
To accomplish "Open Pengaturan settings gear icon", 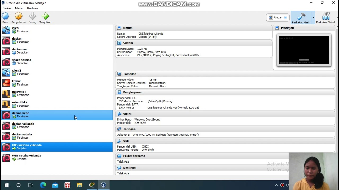I will tap(19, 16).
